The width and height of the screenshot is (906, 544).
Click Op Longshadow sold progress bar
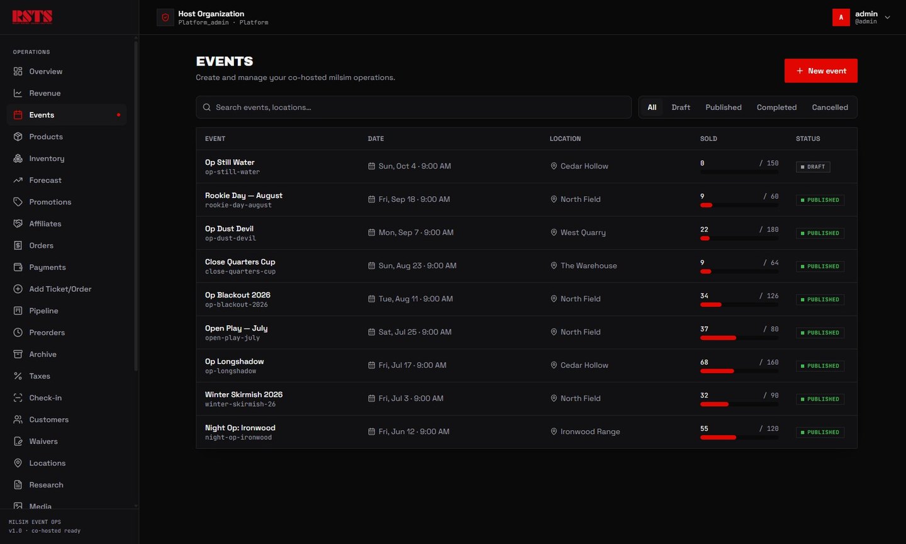coord(739,371)
